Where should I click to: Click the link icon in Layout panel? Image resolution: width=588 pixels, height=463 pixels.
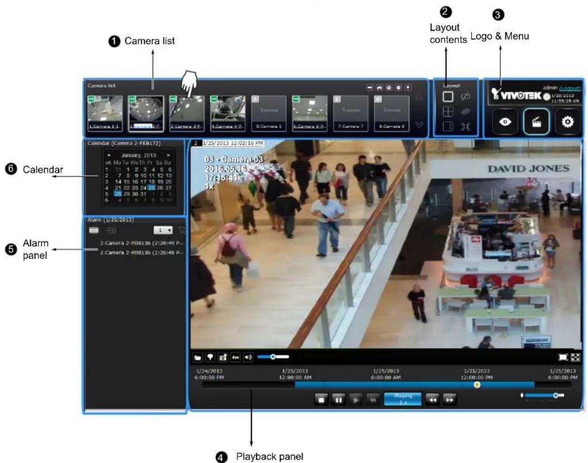(466, 112)
